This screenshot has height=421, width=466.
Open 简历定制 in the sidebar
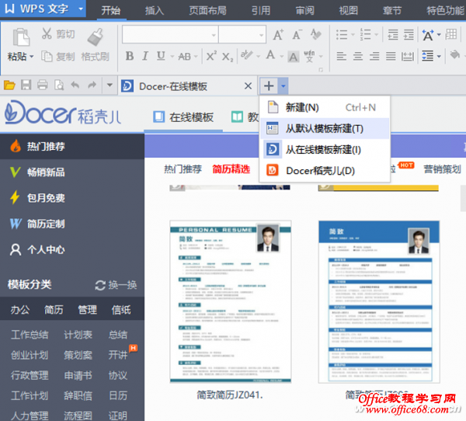(46, 224)
